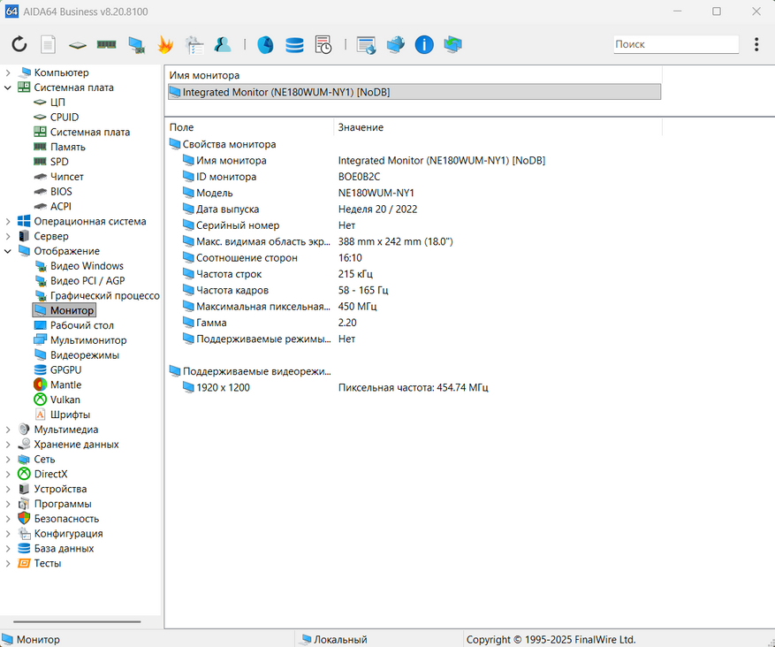This screenshot has height=647, width=775.
Task: Open the database stack toolbar icon
Action: (294, 44)
